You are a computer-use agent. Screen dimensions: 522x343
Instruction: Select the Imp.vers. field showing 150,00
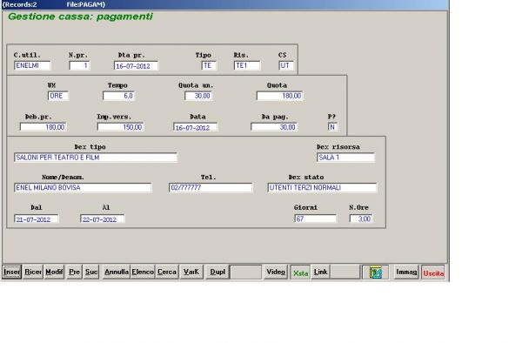[121, 127]
